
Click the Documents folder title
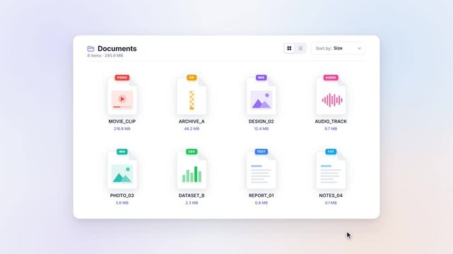117,49
